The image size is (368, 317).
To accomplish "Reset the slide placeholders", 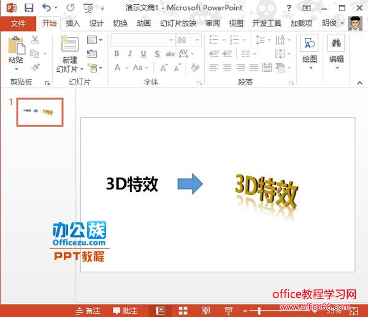I will click(x=92, y=54).
